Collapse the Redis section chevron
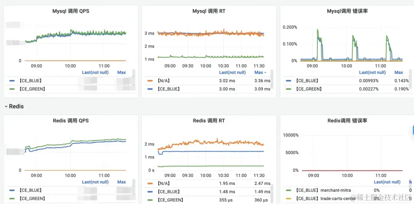 coord(6,106)
